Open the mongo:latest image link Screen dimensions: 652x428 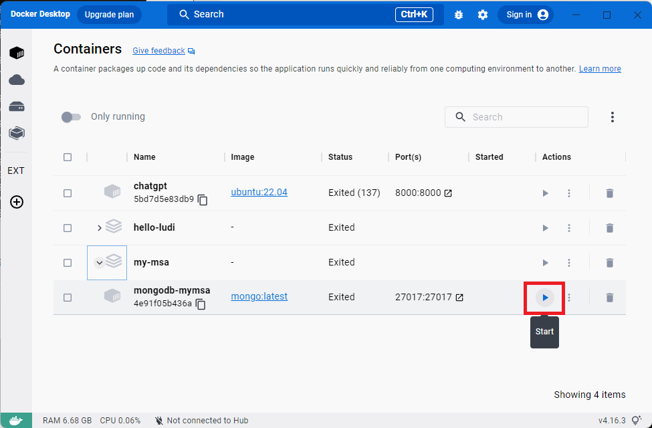click(x=259, y=296)
